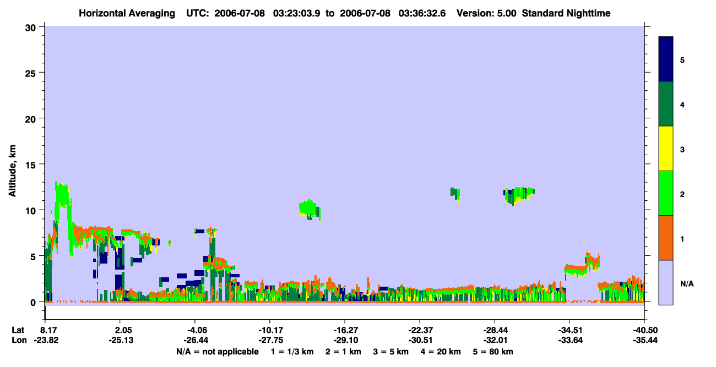Click longitude value -25.13
The height and width of the screenshot is (367, 716).
point(120,340)
